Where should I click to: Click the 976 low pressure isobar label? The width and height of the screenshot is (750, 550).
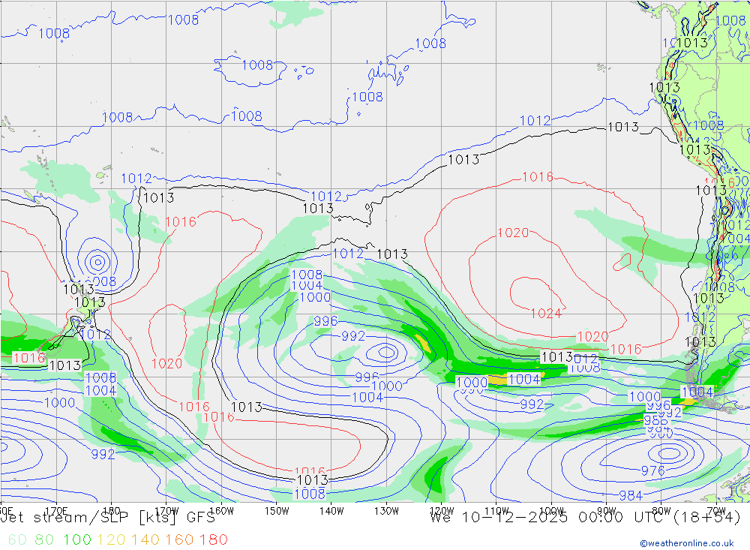tap(653, 471)
